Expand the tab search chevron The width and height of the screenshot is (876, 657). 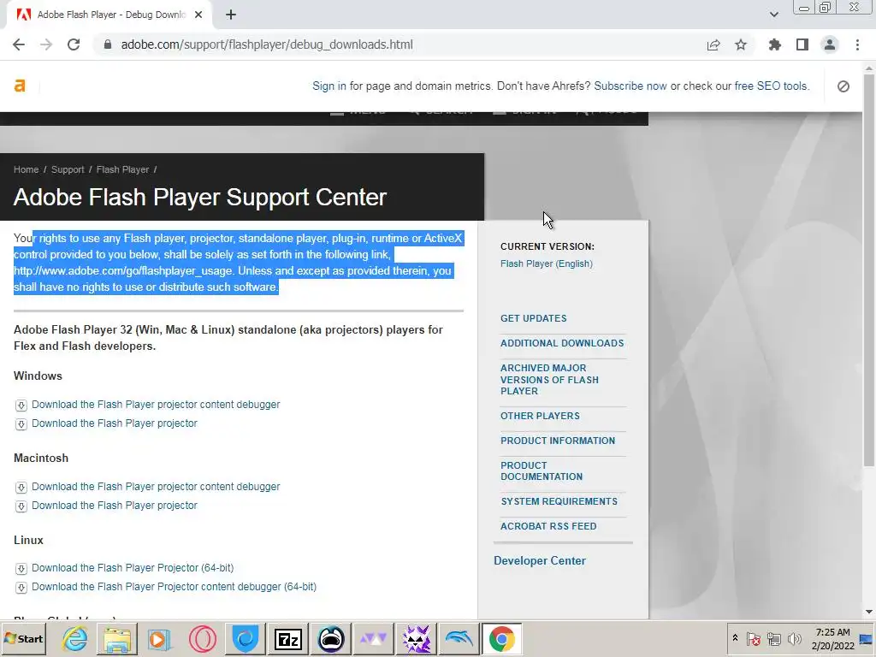tap(773, 15)
